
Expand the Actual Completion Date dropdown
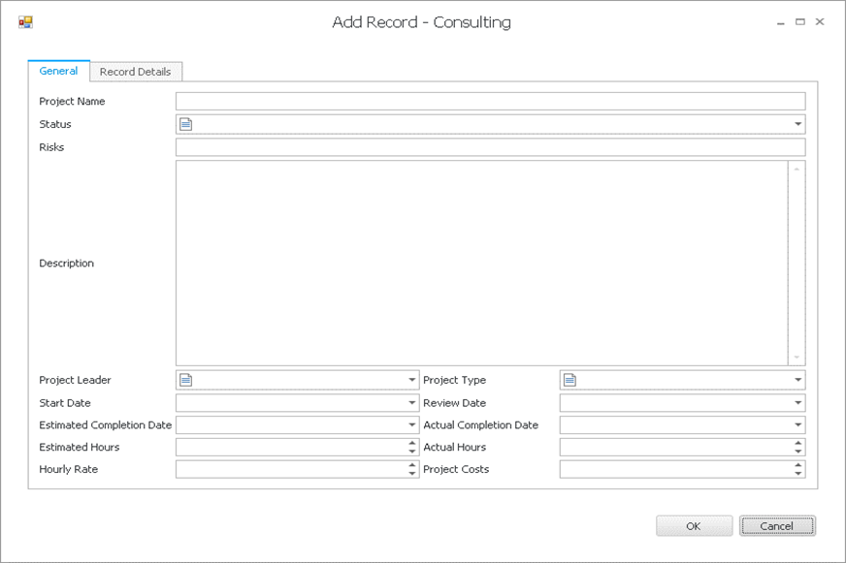point(797,424)
